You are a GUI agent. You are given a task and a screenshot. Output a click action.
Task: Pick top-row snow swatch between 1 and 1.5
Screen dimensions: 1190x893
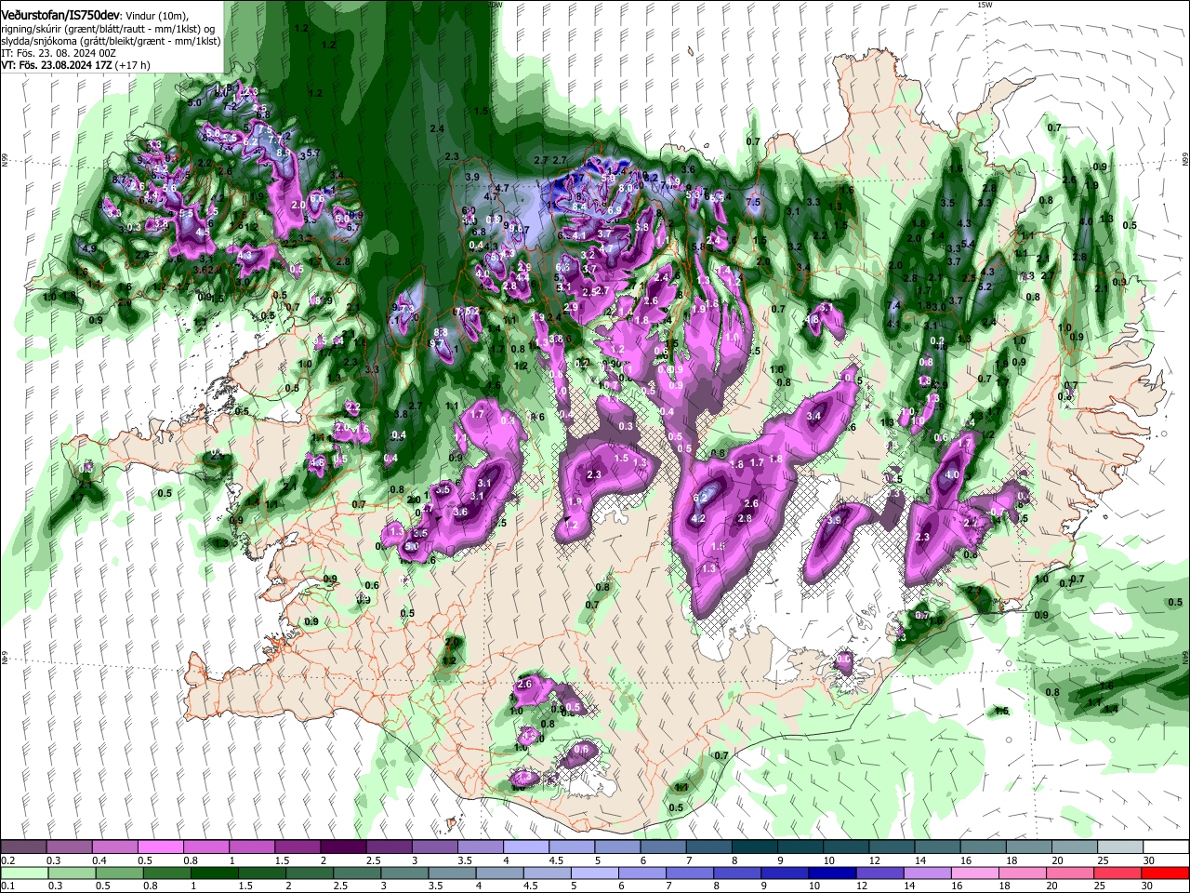[251, 847]
